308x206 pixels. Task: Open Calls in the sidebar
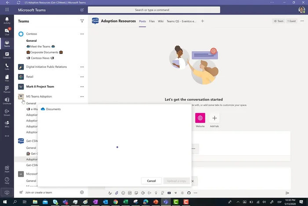7,66
